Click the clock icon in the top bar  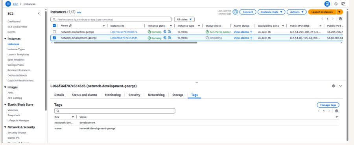(x=336, y=4)
